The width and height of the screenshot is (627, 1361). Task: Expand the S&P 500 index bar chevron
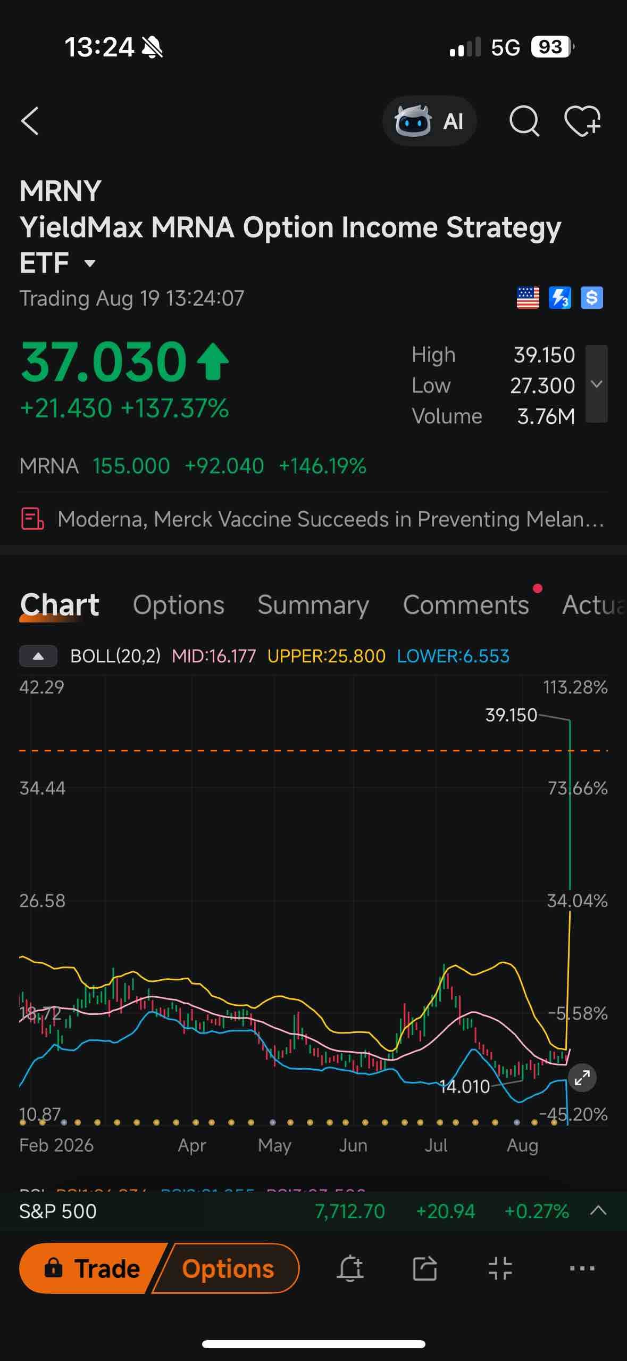(598, 1211)
